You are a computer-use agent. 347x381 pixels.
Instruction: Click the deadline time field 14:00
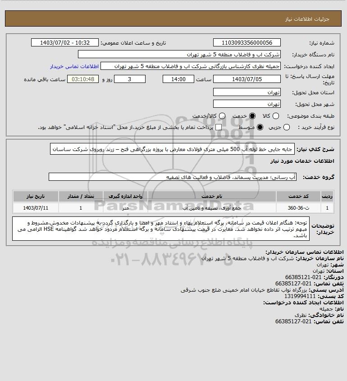(178, 79)
